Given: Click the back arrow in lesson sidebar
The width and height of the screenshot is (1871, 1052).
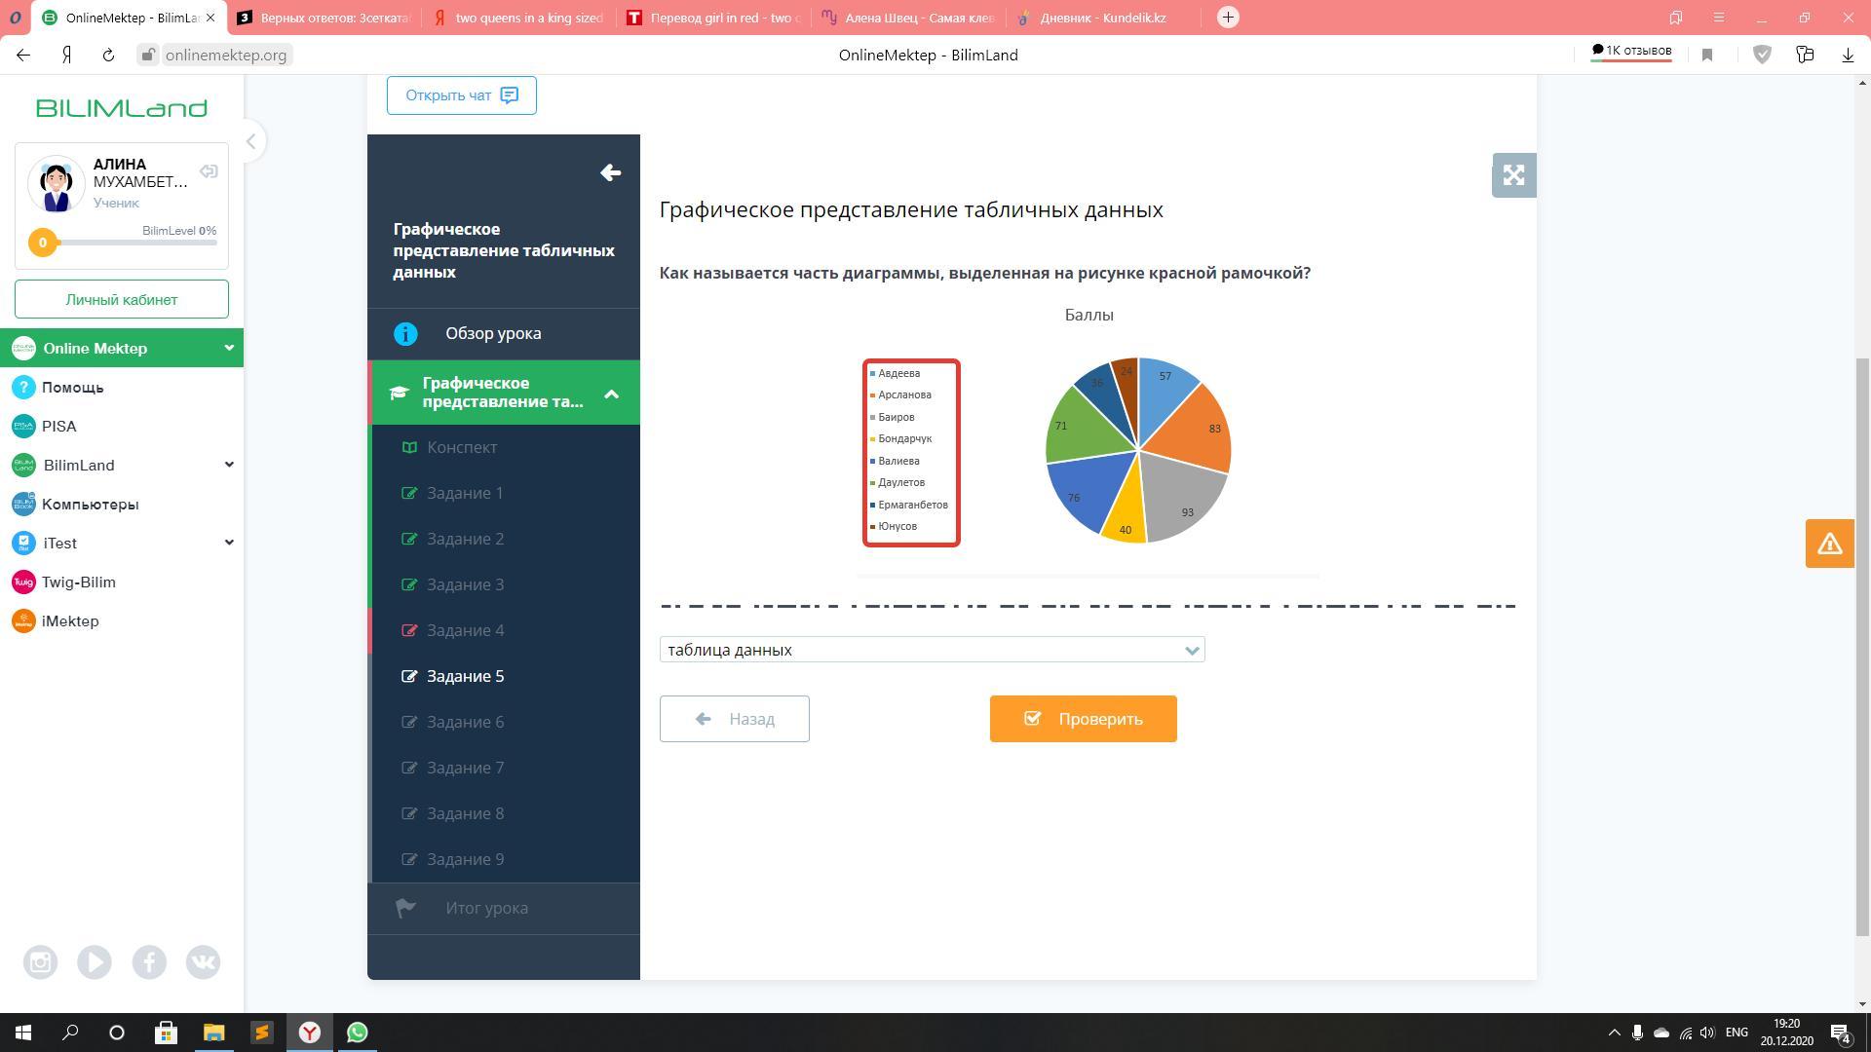Looking at the screenshot, I should [x=610, y=173].
